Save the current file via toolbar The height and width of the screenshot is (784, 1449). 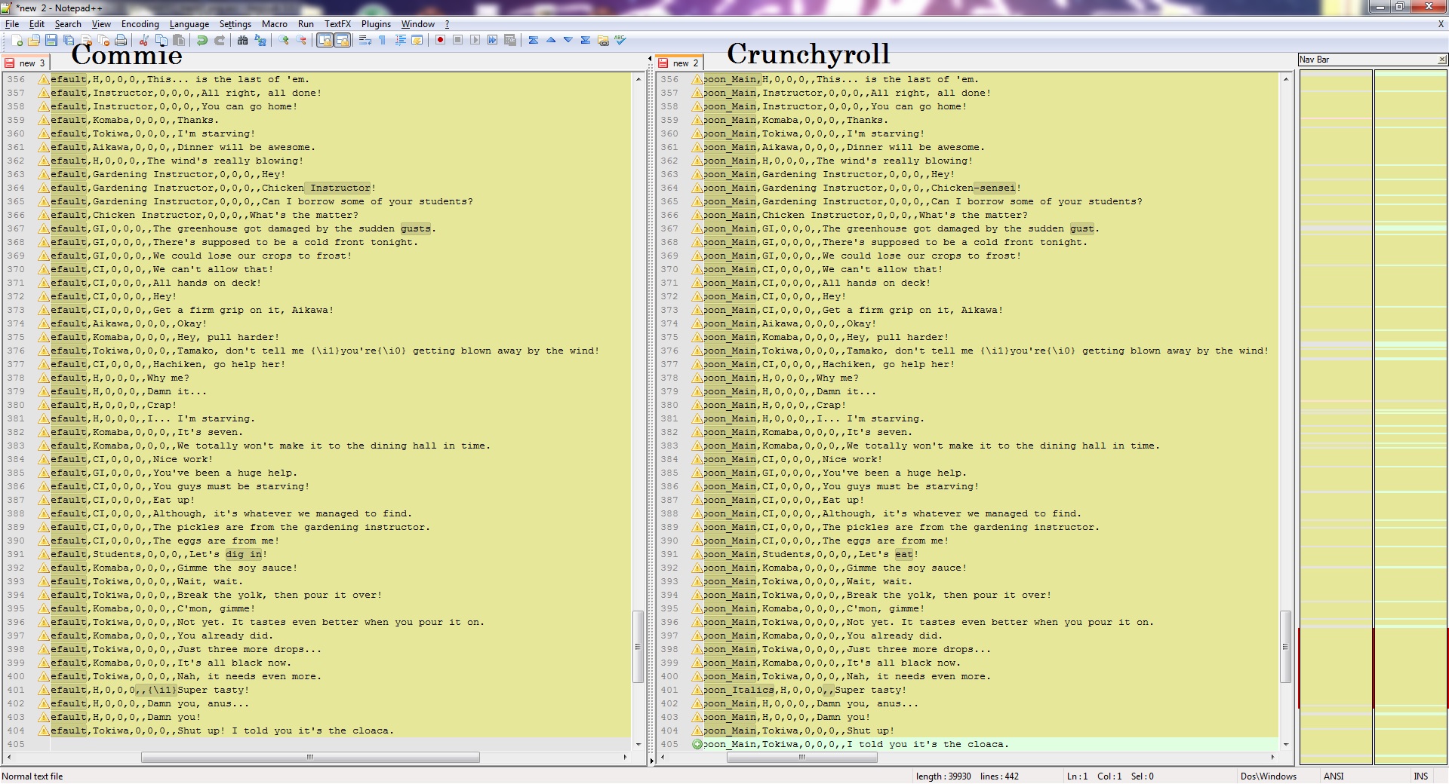click(51, 40)
